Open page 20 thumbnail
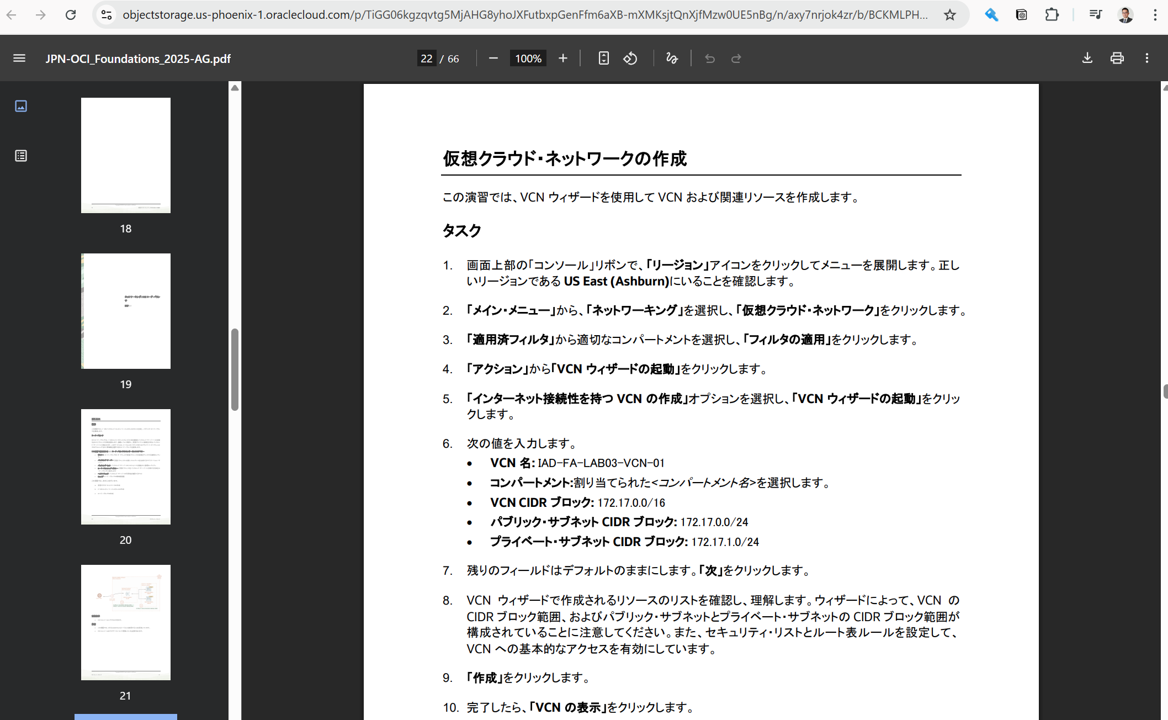1168x720 pixels. pyautogui.click(x=126, y=467)
